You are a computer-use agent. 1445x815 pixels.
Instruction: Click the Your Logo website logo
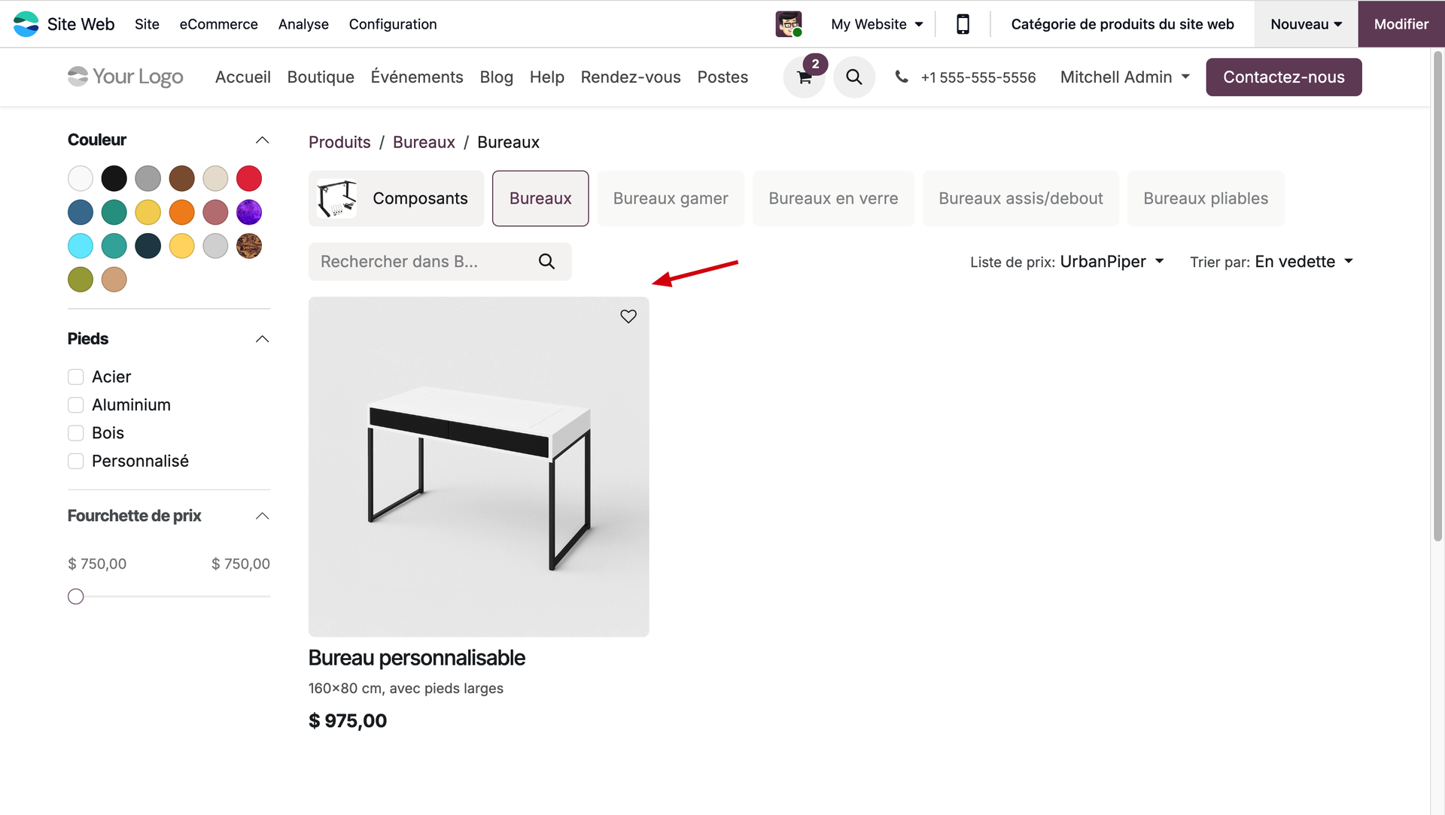tap(126, 77)
